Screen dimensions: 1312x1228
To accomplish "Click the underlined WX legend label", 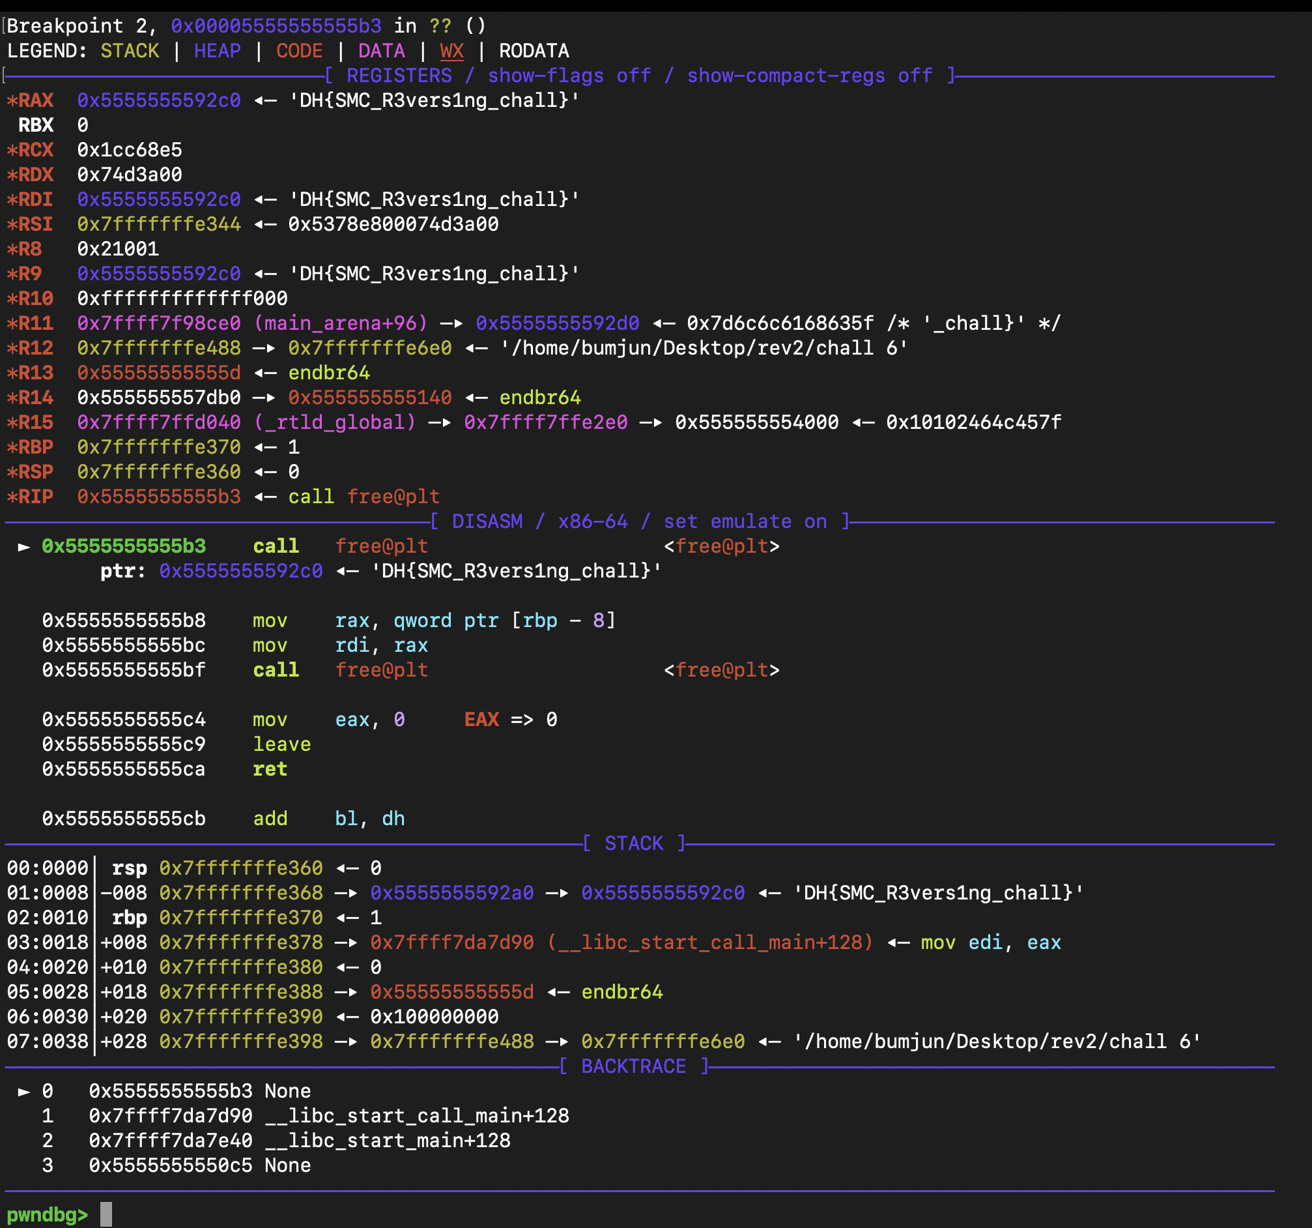I will (451, 51).
